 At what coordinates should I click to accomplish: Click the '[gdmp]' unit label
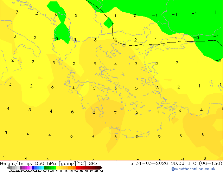tap(68, 164)
